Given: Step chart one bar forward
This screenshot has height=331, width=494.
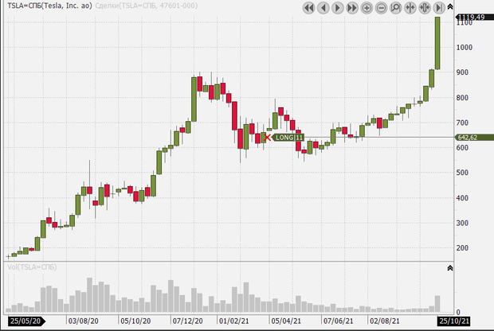Looking at the screenshot, I should [338, 8].
